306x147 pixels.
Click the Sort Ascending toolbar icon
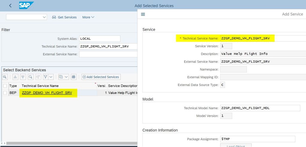click(x=15, y=77)
